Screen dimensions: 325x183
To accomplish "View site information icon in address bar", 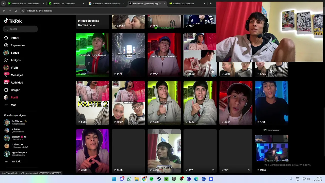I will pyautogui.click(x=23, y=11).
